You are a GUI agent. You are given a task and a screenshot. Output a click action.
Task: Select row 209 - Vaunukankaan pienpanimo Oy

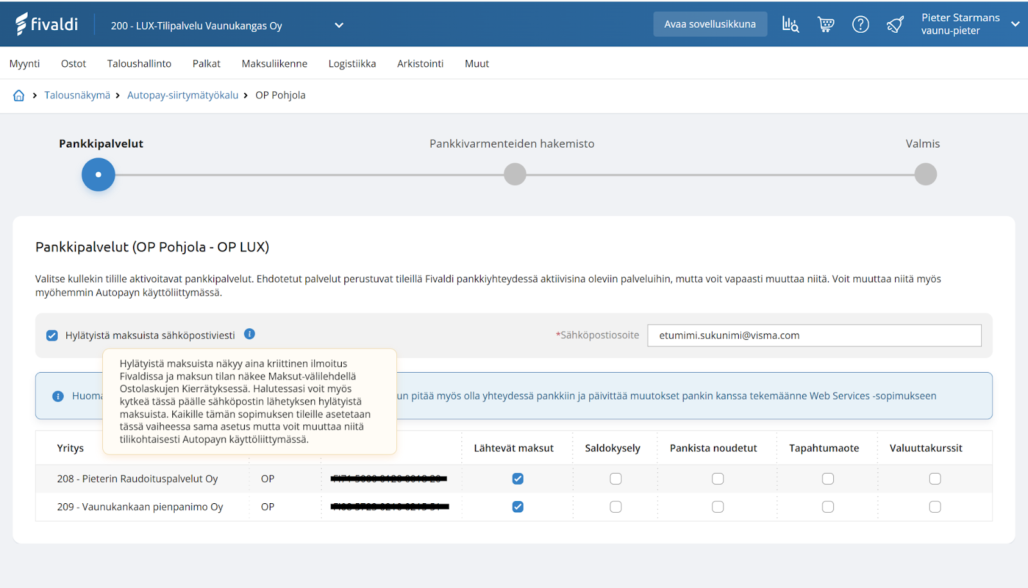(x=514, y=507)
